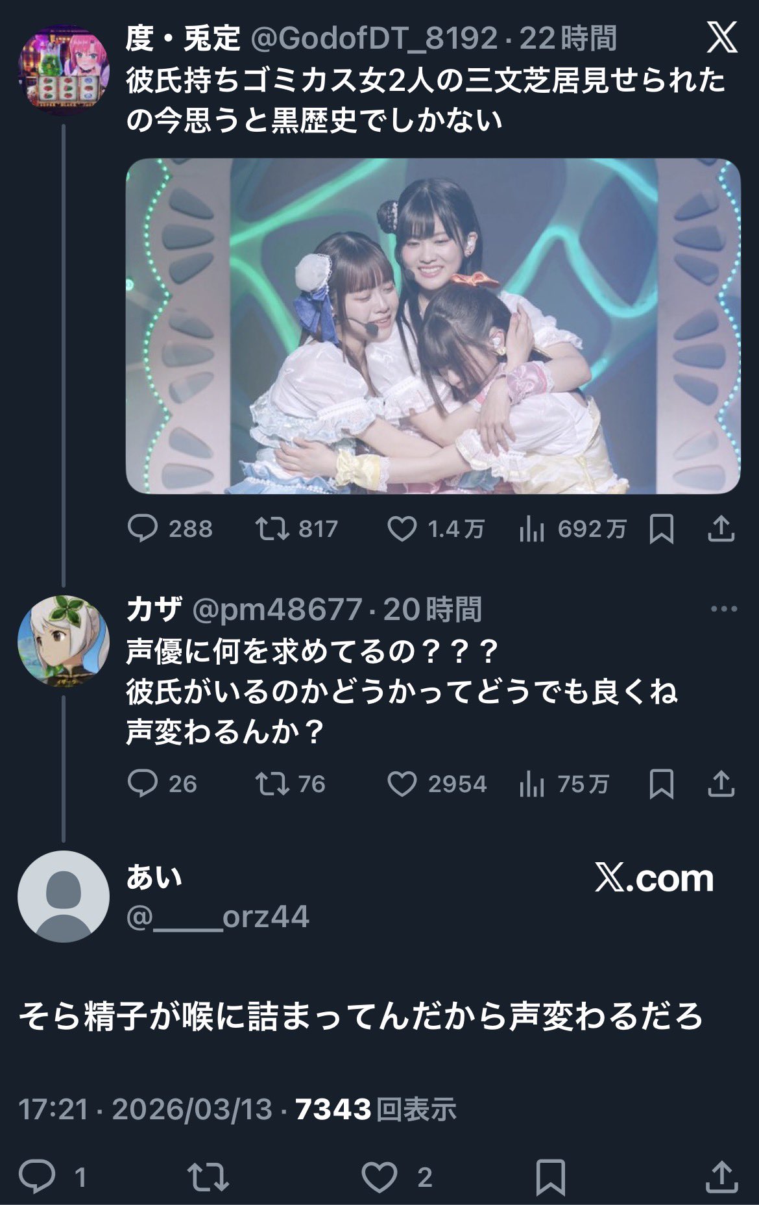Image resolution: width=759 pixels, height=1205 pixels.
Task: Click the X logo at top right
Action: [722, 38]
